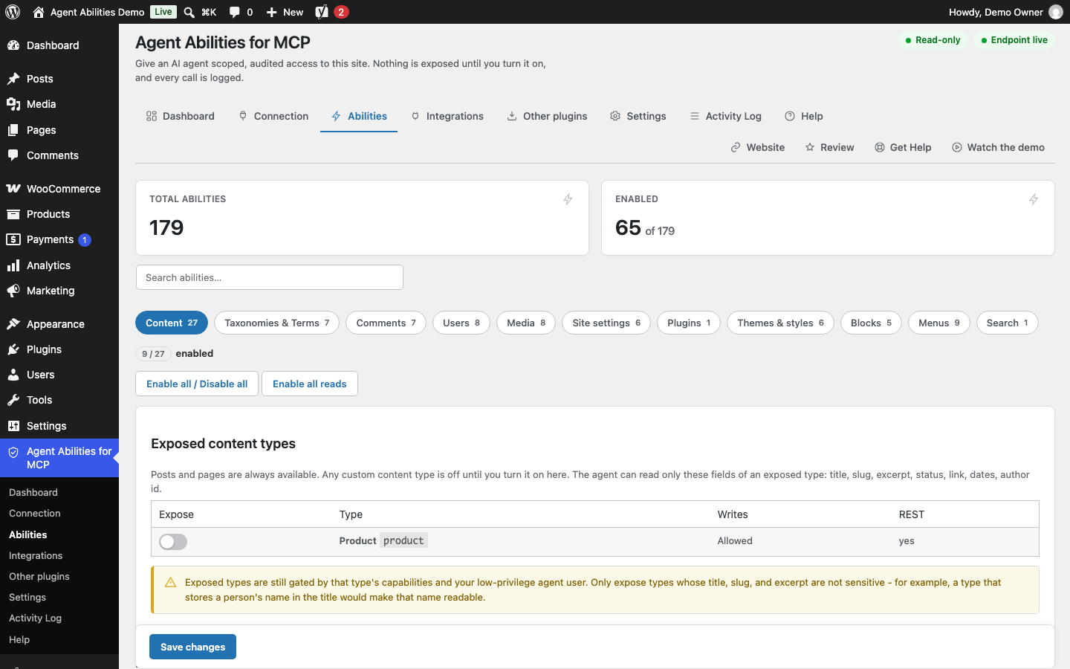
Task: Click the lightning icon in Total Abilities card
Action: point(568,199)
